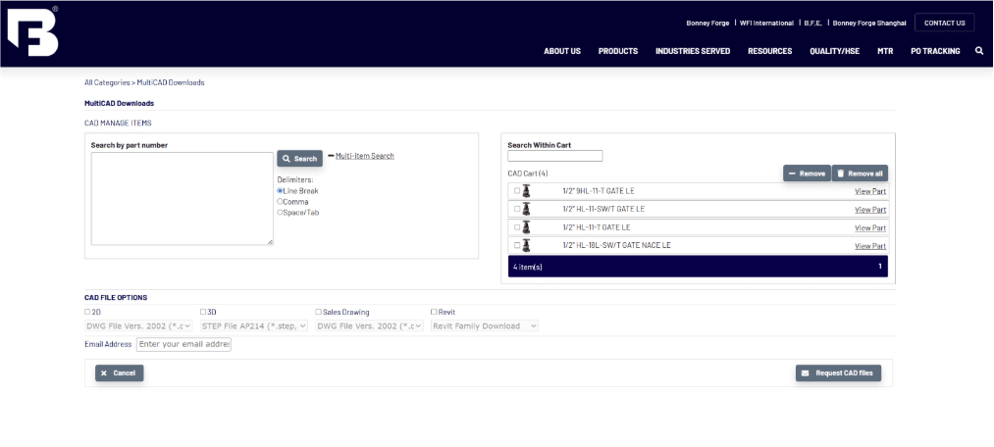Open the B.F.E. link
This screenshot has height=447, width=994.
coord(812,23)
